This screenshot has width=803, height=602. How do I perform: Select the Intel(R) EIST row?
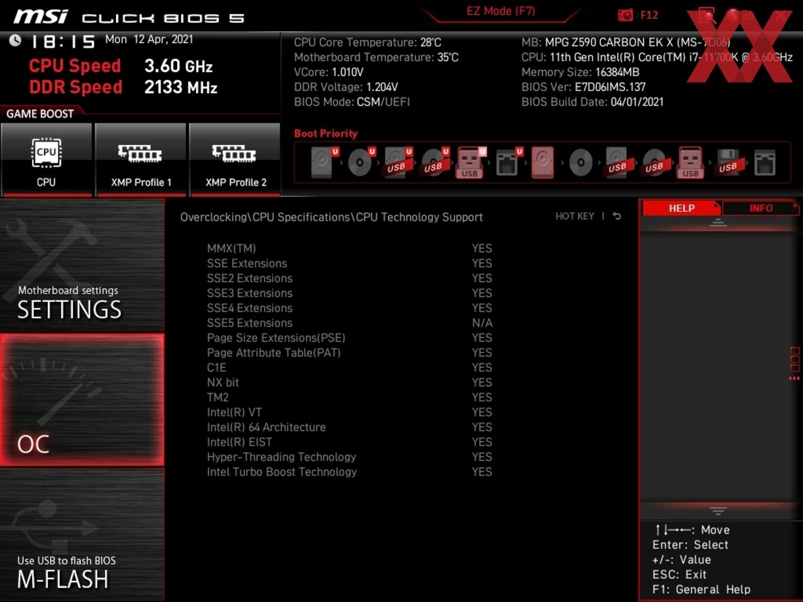tap(350, 442)
